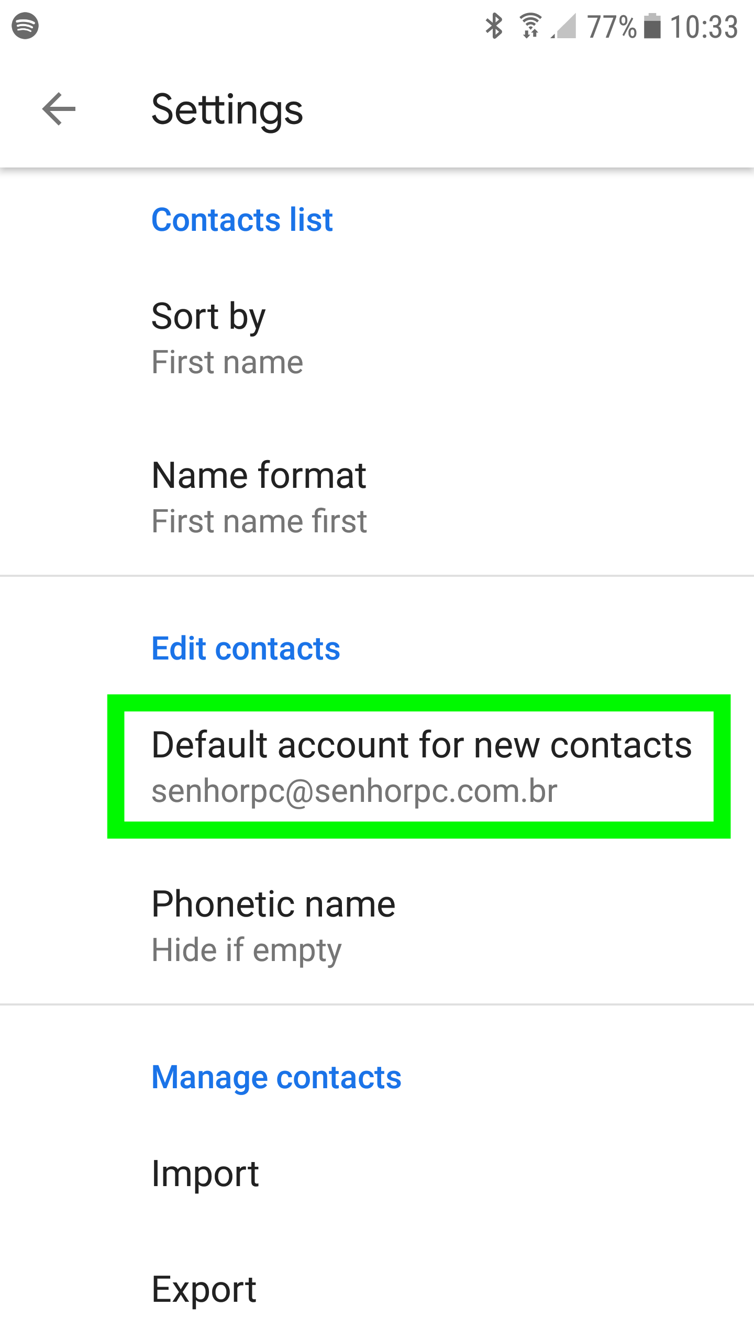Tap the Manage contacts section header
Screen dimensions: 754x1340
[276, 1077]
